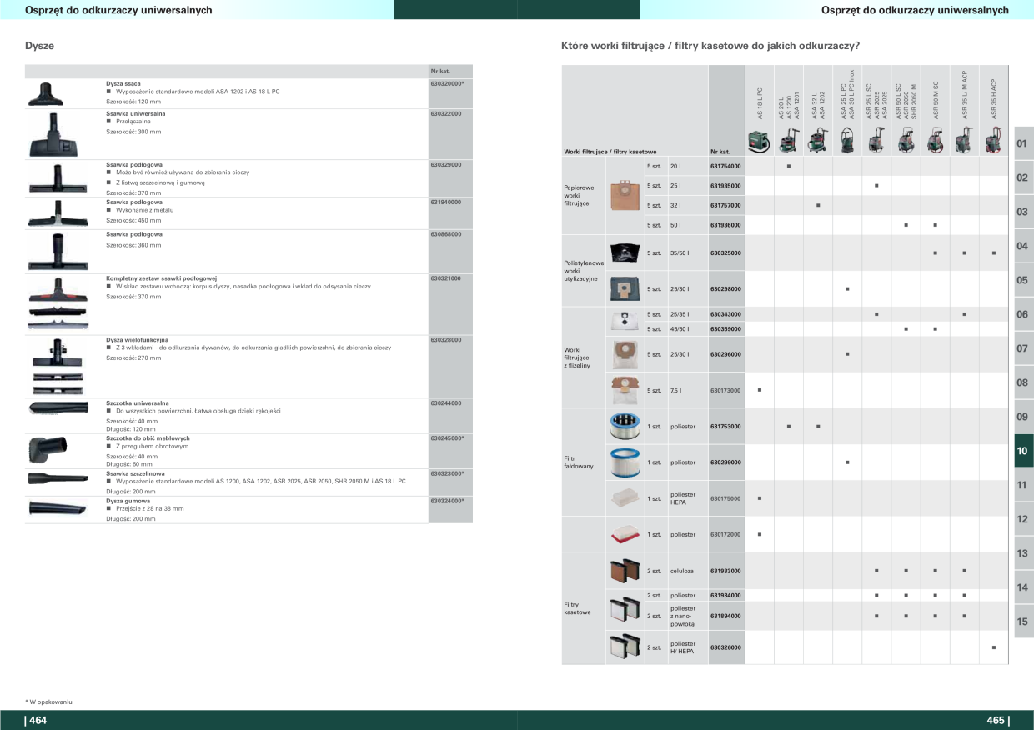Click the brown paper filter bag image

[x=625, y=196]
